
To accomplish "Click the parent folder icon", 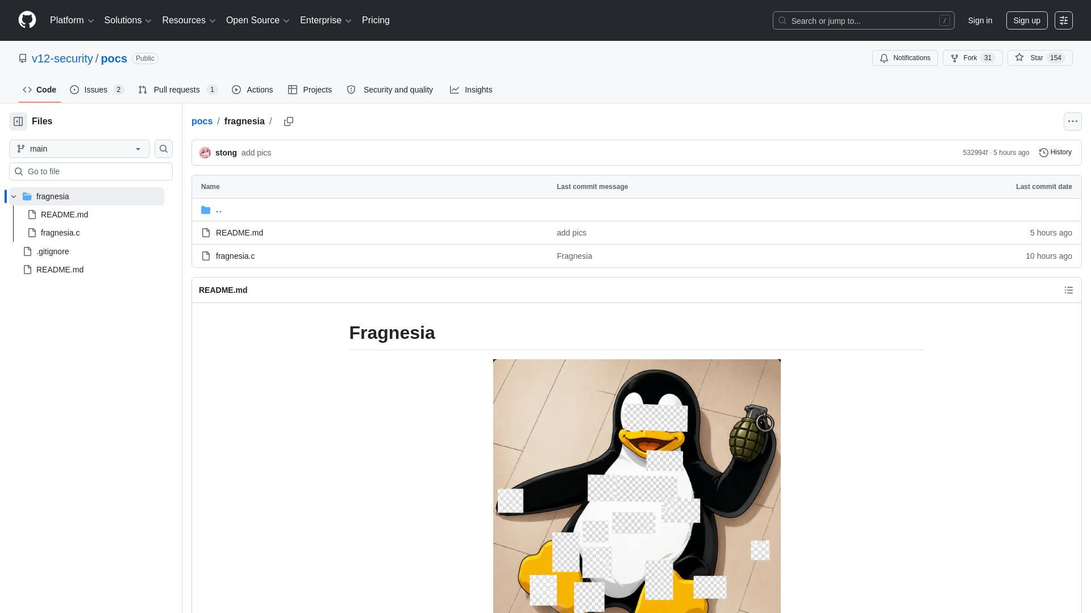I will click(x=206, y=210).
